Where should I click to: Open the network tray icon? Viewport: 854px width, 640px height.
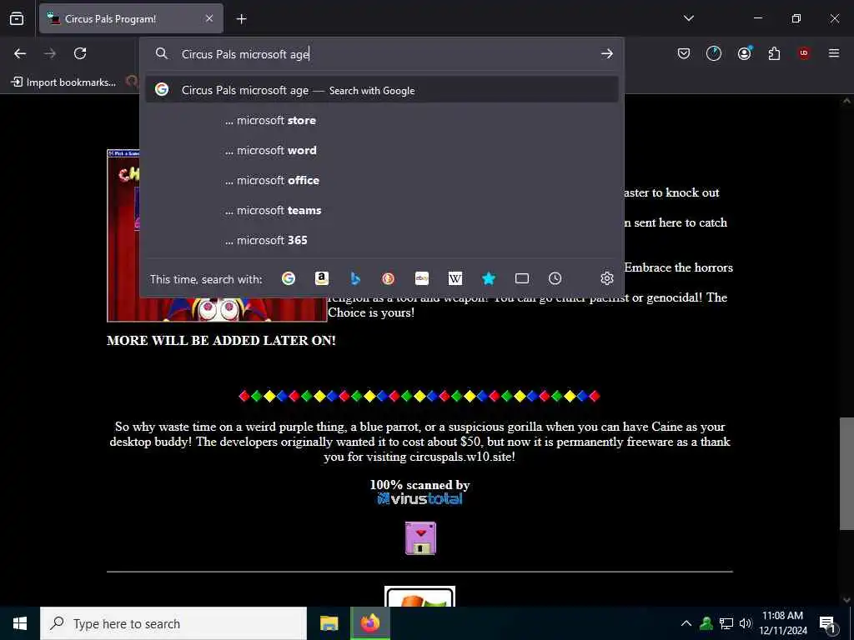coord(726,623)
